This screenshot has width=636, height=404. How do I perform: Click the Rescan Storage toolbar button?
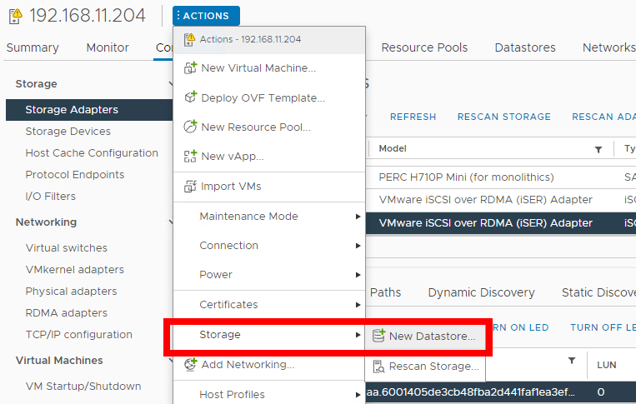pos(503,117)
